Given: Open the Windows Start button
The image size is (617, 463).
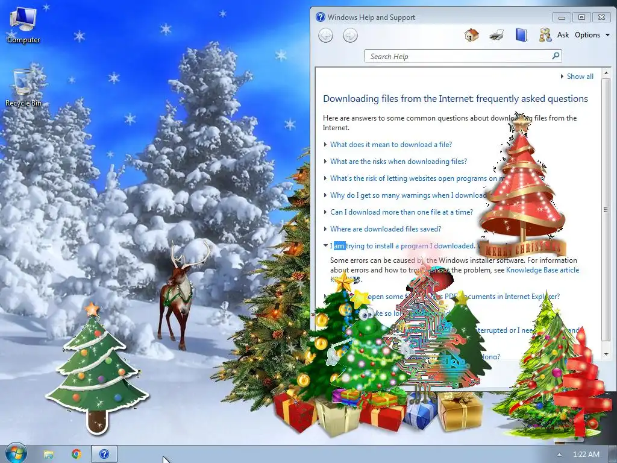Looking at the screenshot, I should click(x=16, y=453).
